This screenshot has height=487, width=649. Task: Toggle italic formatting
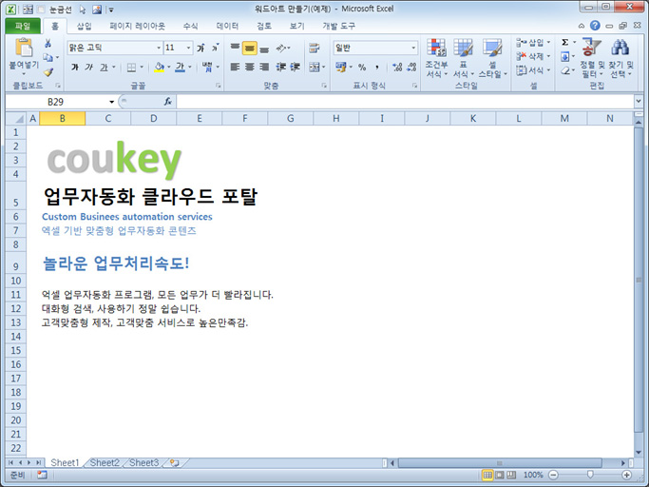[x=89, y=68]
